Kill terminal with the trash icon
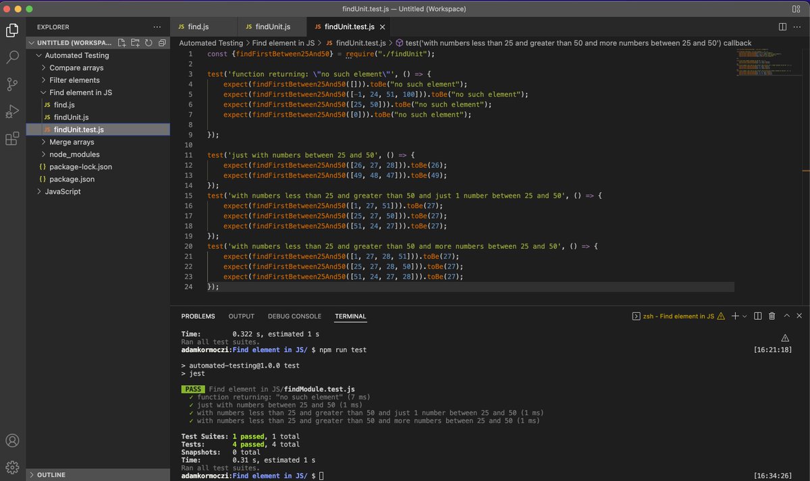 [x=771, y=316]
